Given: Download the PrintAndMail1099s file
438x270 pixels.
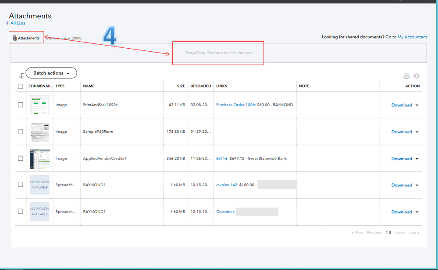Looking at the screenshot, I should click(x=402, y=105).
